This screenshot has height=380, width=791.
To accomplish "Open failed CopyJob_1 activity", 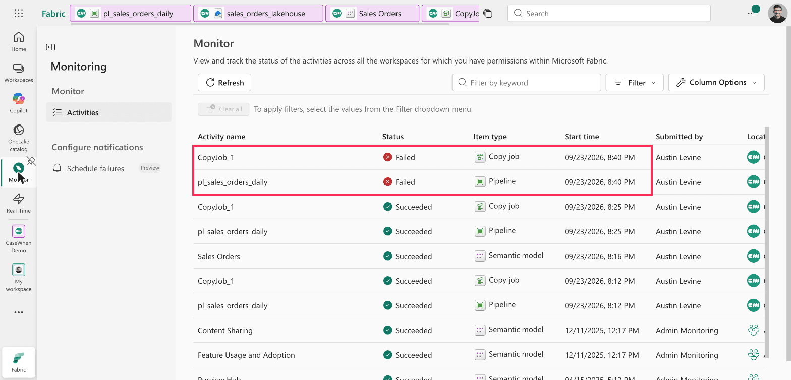I will point(216,157).
